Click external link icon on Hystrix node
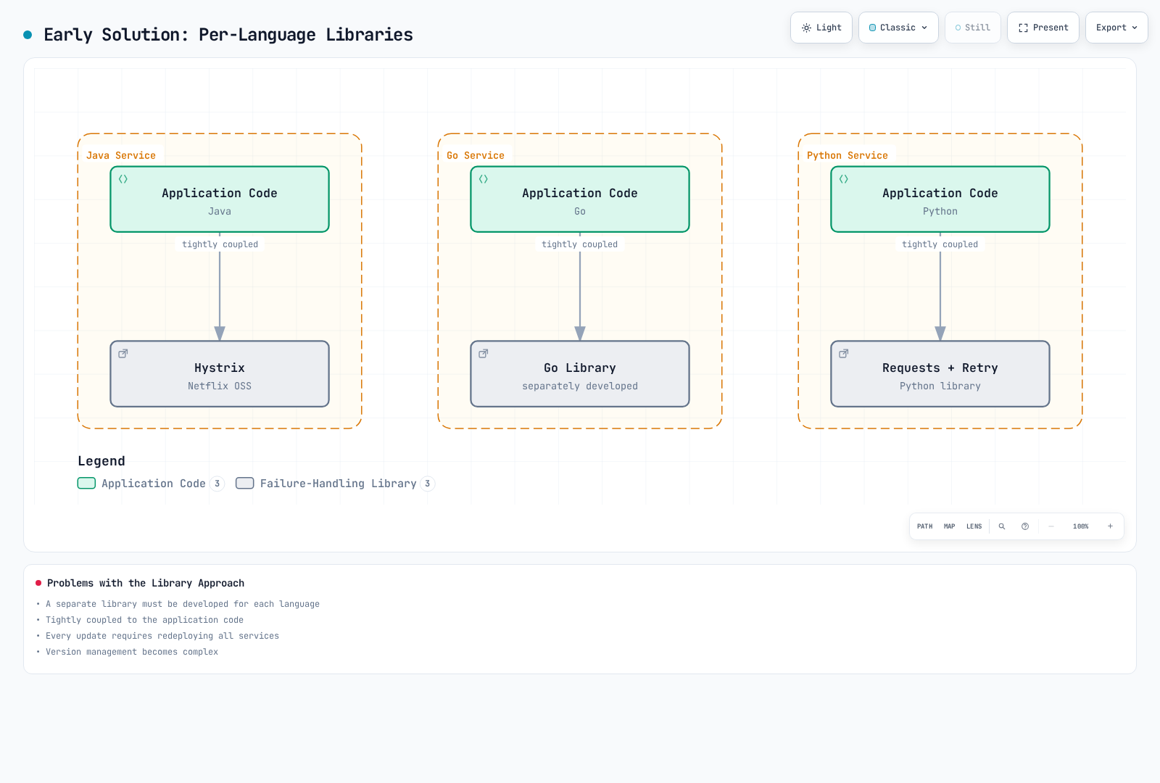 click(123, 354)
